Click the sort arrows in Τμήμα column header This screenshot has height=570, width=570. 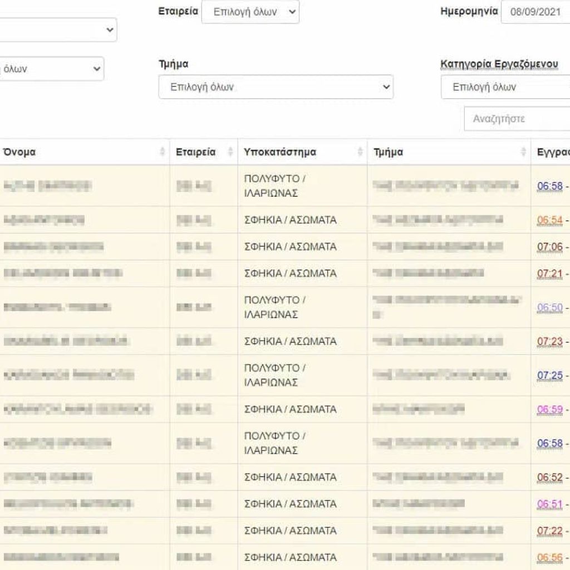coord(523,151)
